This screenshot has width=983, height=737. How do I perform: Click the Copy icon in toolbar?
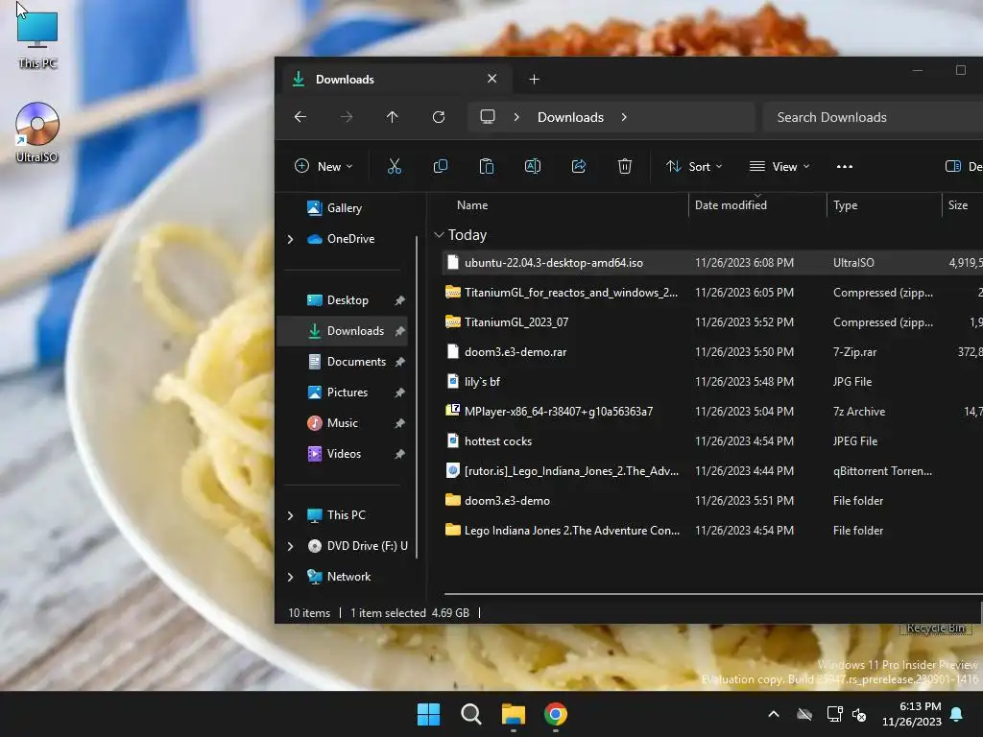coord(440,166)
